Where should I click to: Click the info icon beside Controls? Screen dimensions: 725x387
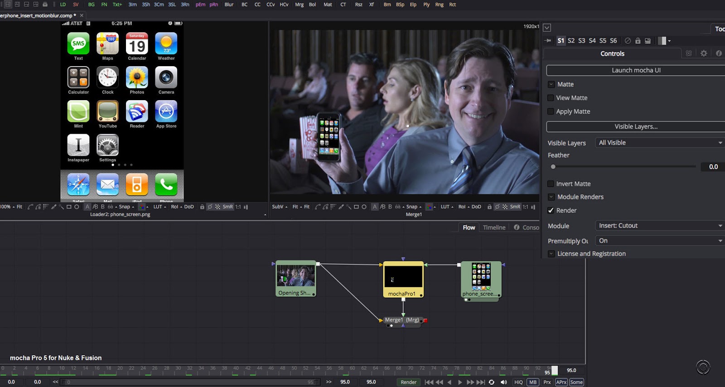click(x=719, y=53)
